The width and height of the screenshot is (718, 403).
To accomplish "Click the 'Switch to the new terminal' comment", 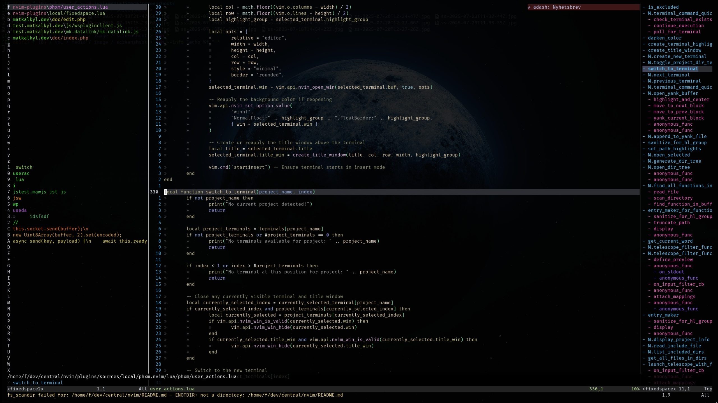I will pos(227,371).
